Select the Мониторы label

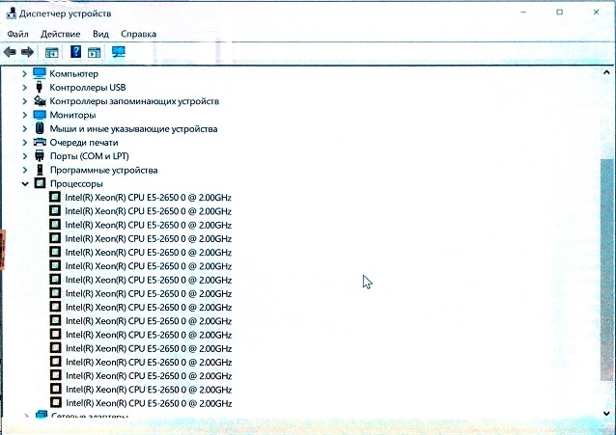(x=72, y=115)
